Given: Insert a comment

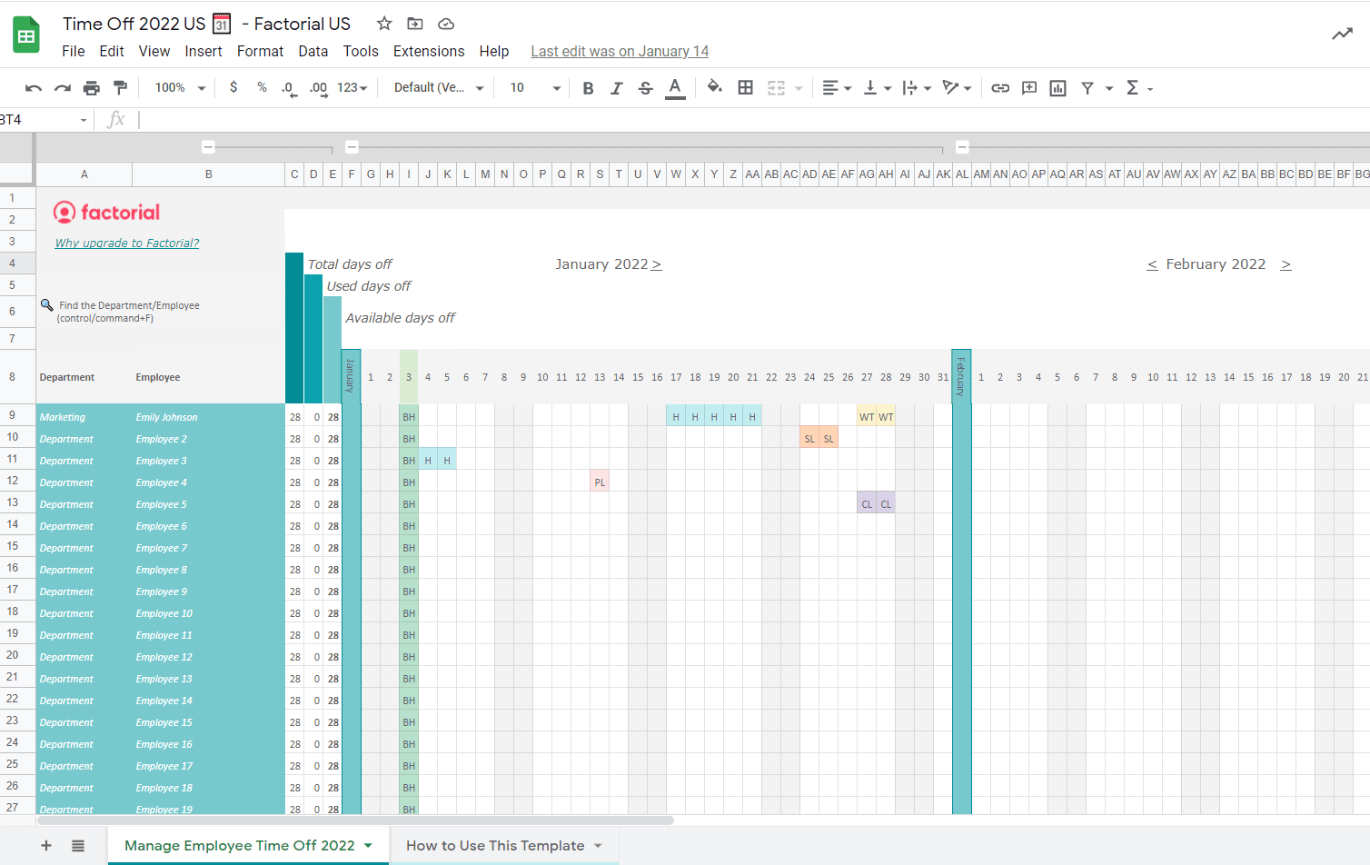Looking at the screenshot, I should click(1029, 87).
